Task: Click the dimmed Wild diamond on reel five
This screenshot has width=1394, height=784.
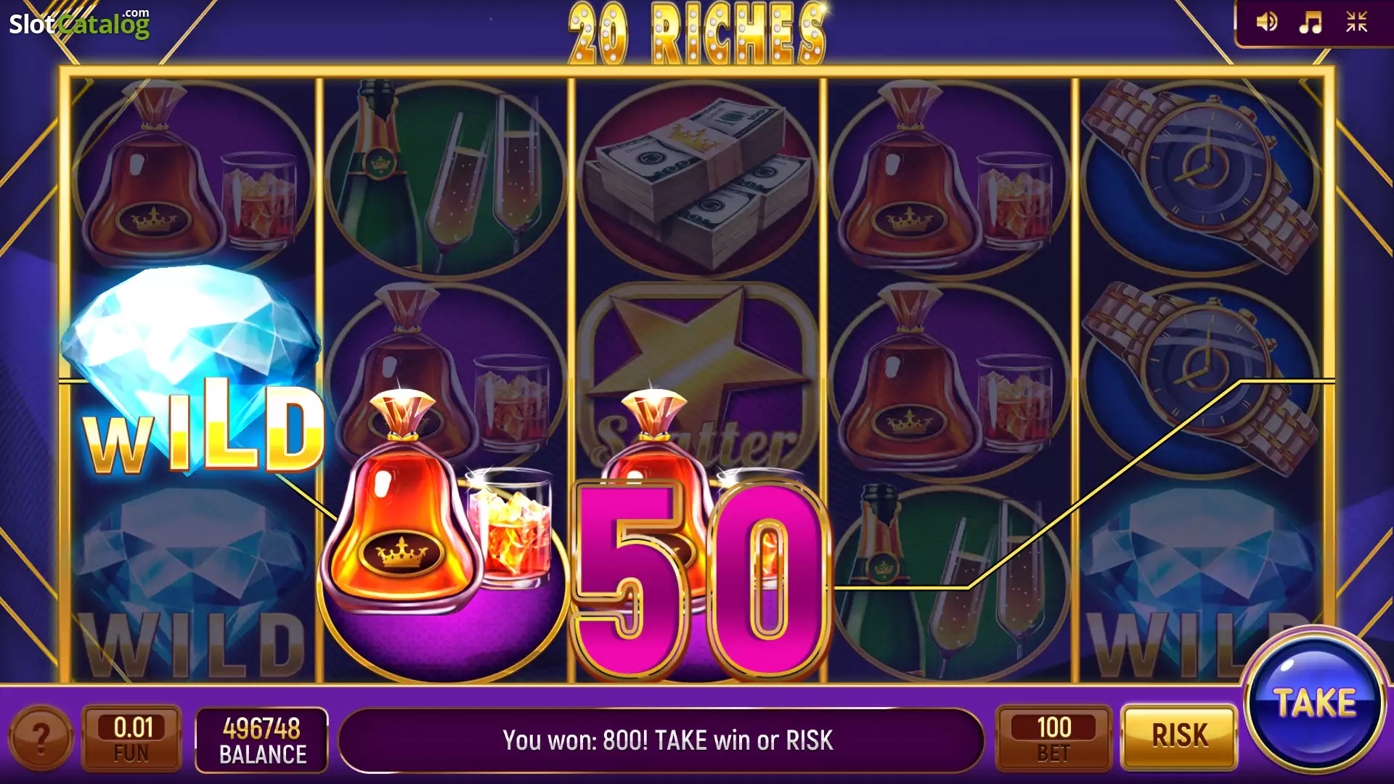Action: pos(1200,581)
